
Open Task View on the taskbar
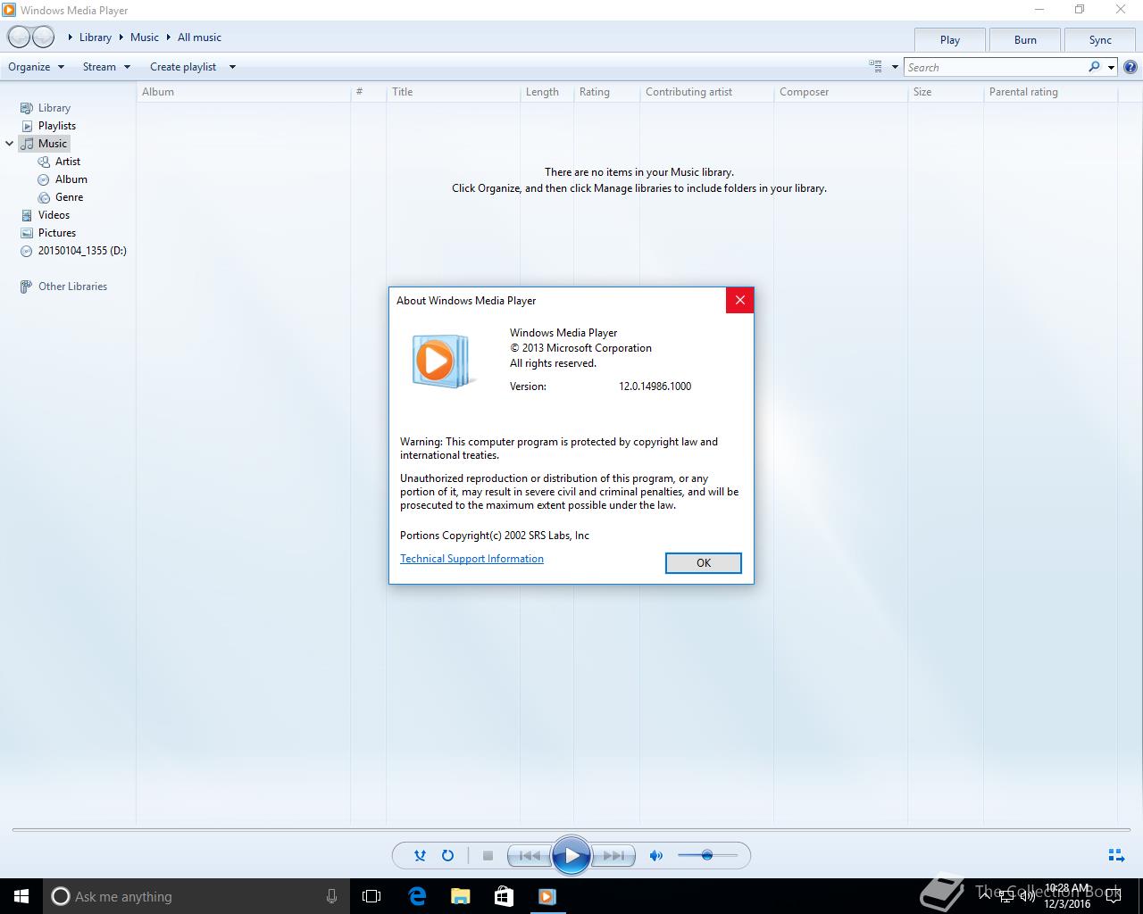click(x=371, y=896)
